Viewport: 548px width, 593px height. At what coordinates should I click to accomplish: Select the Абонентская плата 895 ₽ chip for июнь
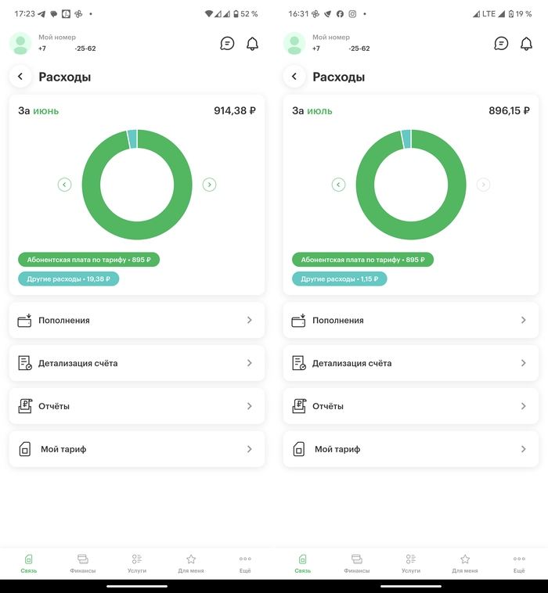(88, 260)
